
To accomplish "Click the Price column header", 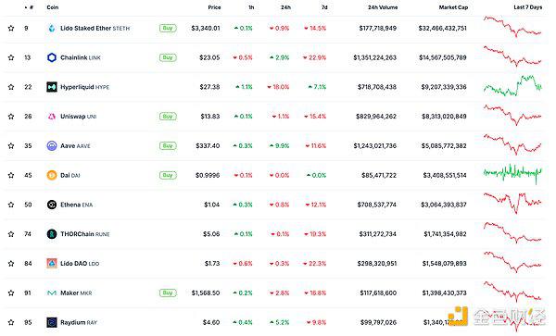I will point(214,7).
